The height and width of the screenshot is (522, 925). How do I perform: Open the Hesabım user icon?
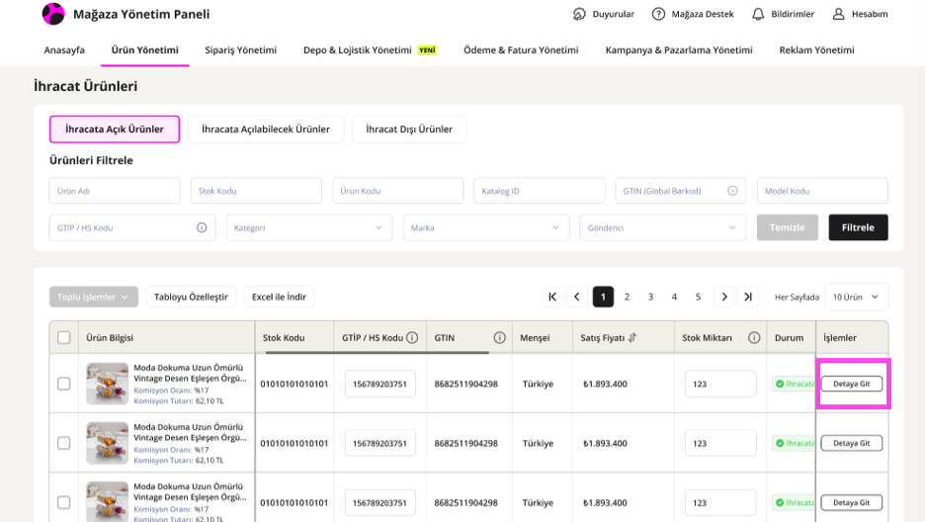(838, 14)
